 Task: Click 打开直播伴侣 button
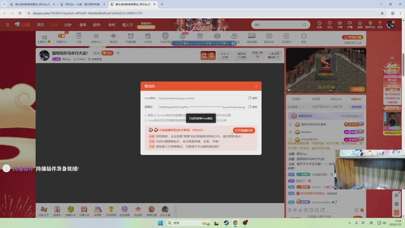(x=244, y=130)
